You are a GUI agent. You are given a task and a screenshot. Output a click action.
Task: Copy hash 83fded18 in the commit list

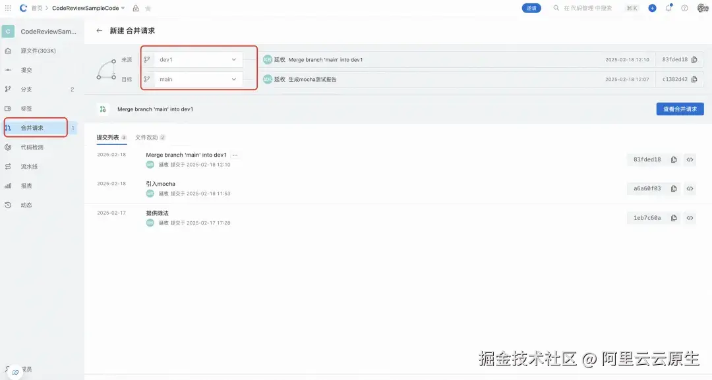[674, 159]
